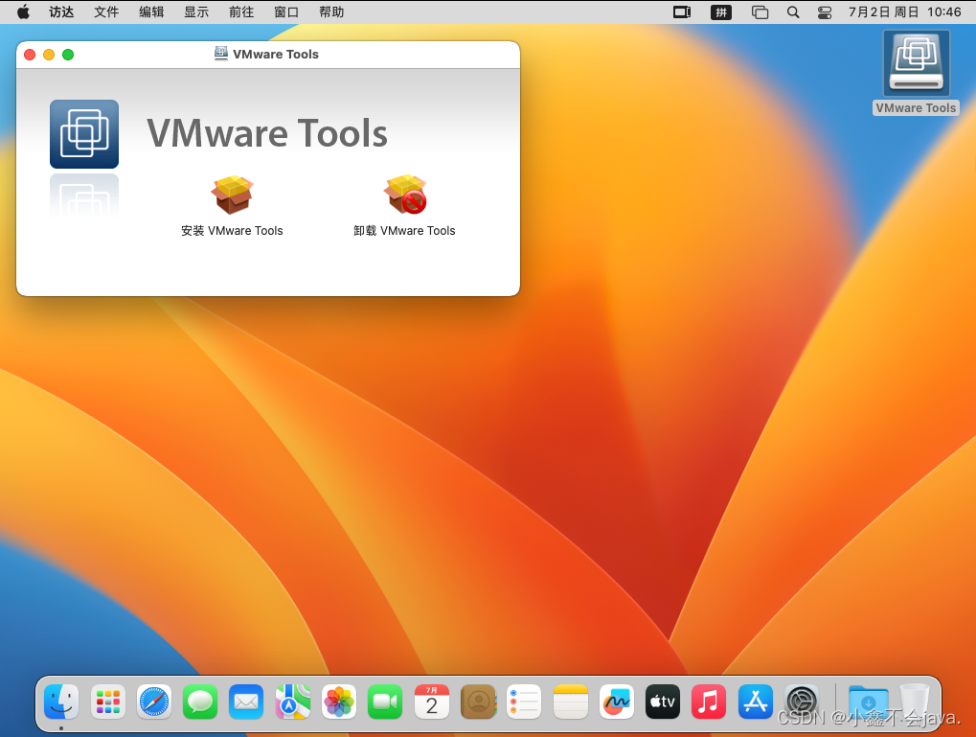This screenshot has width=976, height=737.
Task: Launch Safari from the Dock
Action: 154,702
